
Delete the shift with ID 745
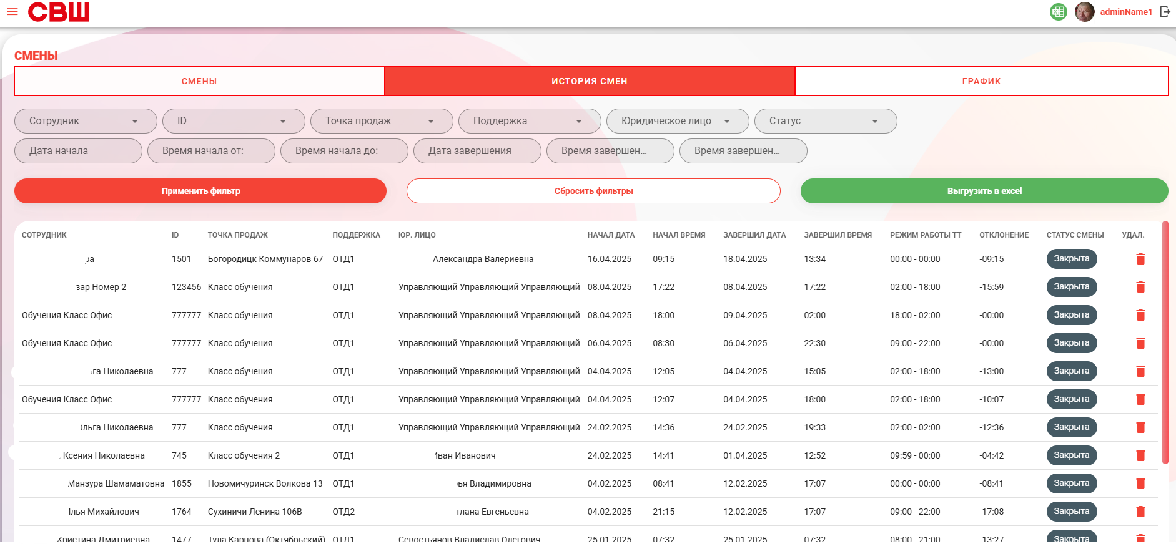click(x=1140, y=455)
